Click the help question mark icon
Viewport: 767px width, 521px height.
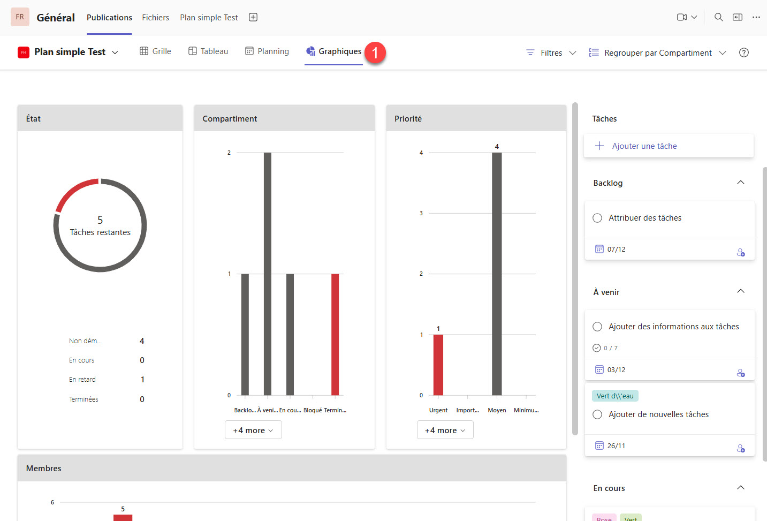click(743, 52)
